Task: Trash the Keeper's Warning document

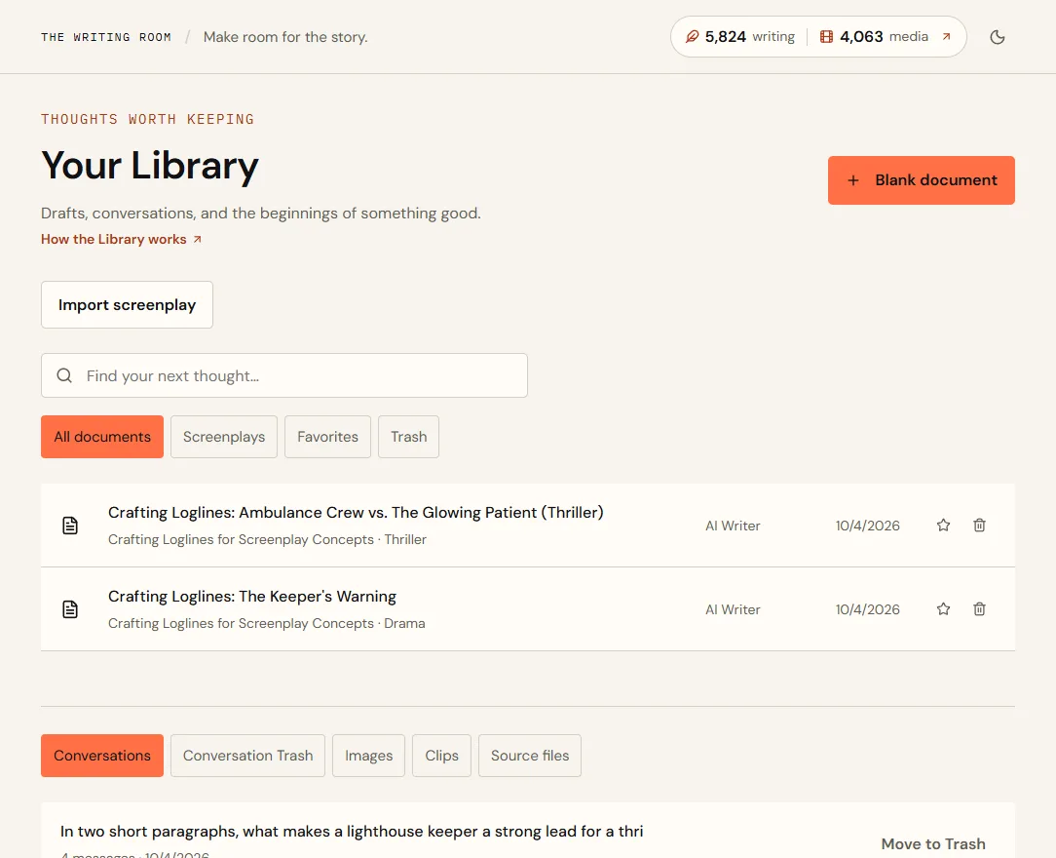Action: [x=979, y=609]
